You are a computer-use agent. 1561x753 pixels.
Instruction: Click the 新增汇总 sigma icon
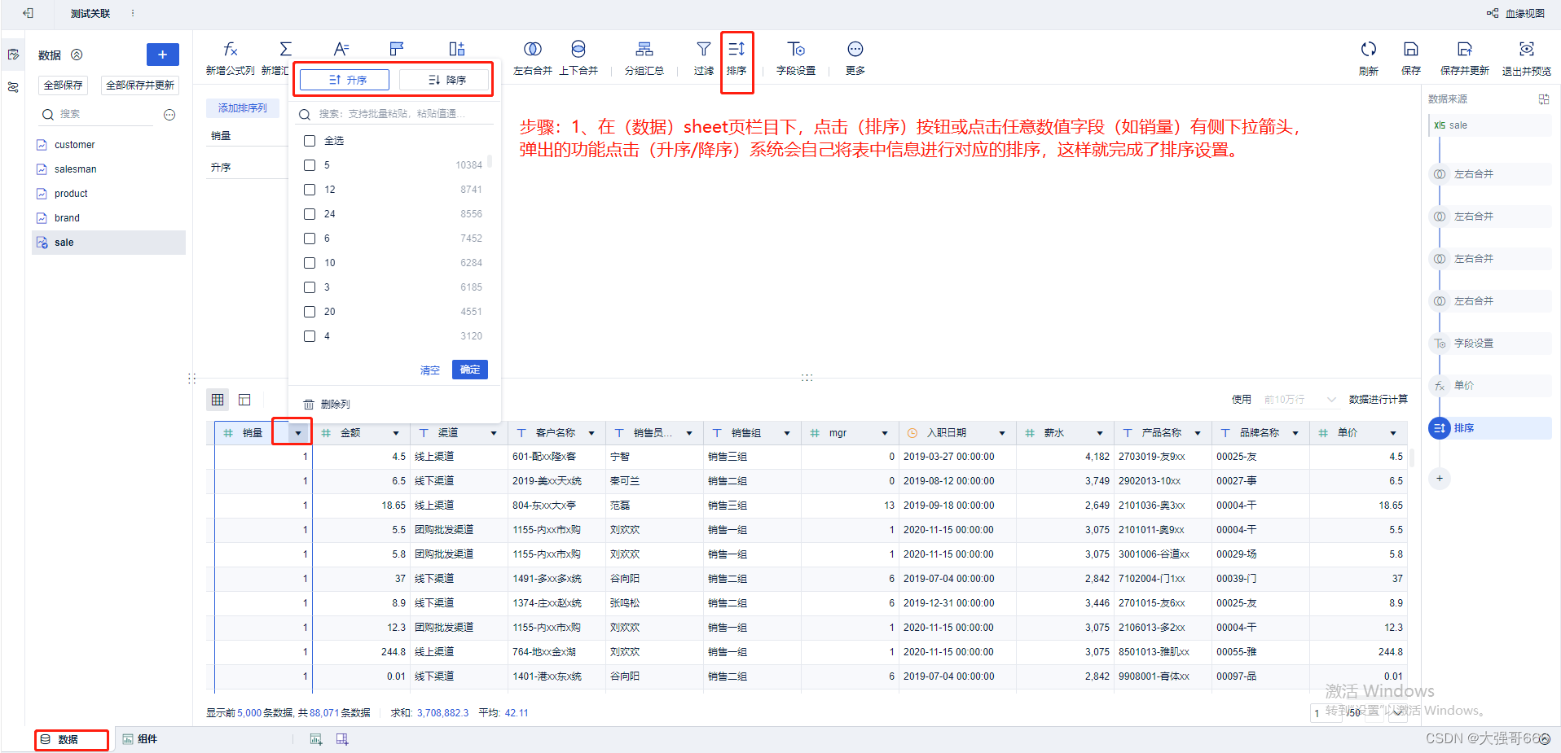285,50
